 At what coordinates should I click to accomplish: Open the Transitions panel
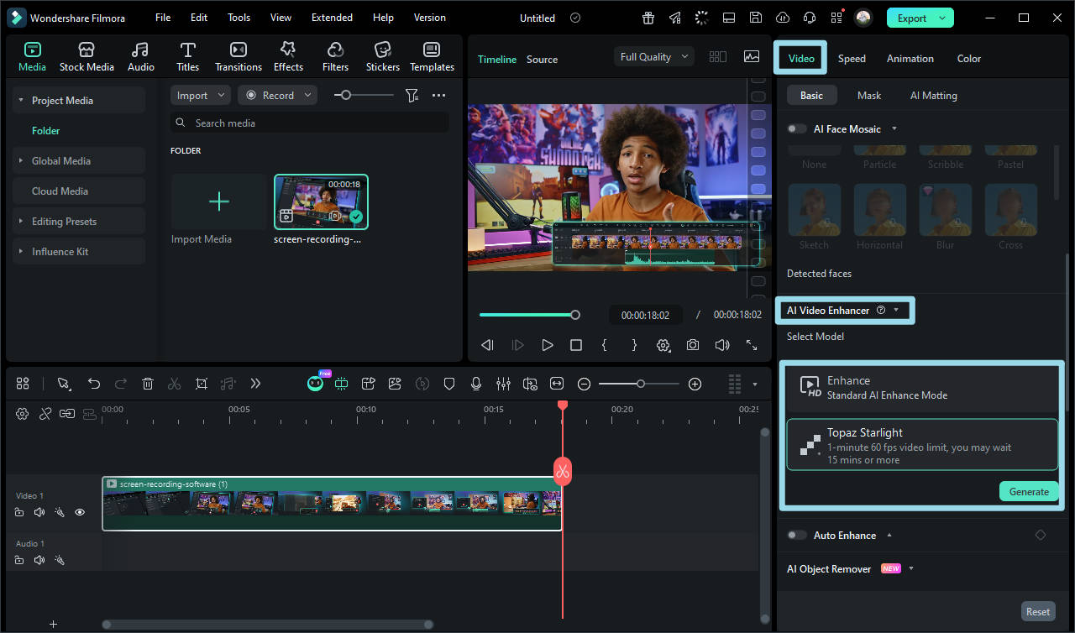(x=238, y=55)
